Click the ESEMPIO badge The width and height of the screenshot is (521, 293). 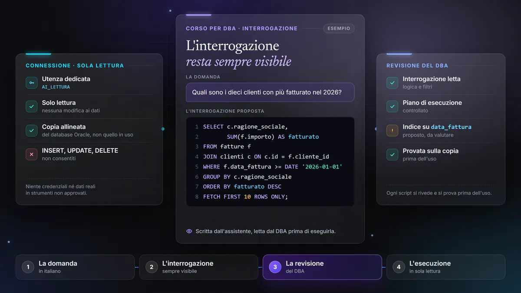coord(339,29)
